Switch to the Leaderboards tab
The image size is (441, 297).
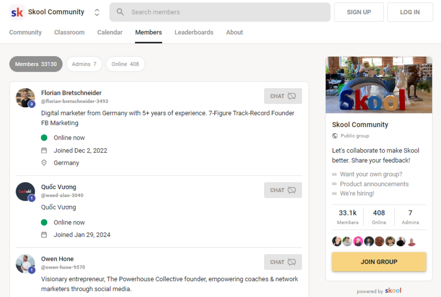(x=194, y=32)
